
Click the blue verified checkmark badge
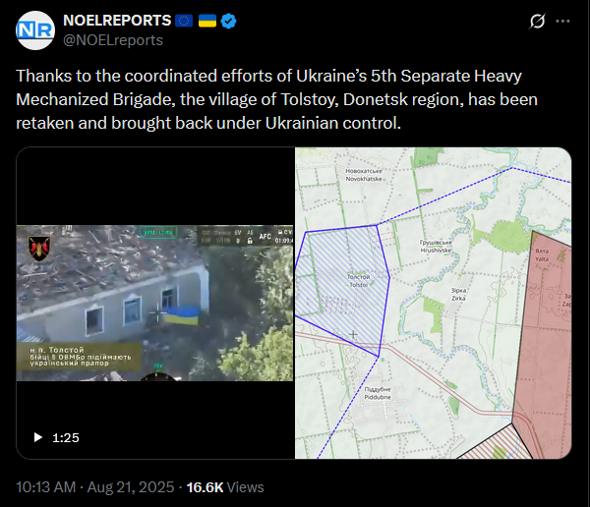pos(228,21)
